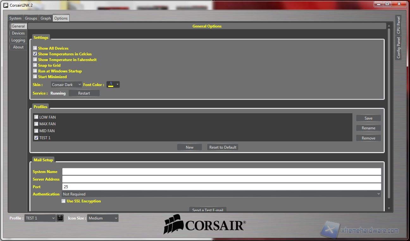
Task: Expand the Authentication dropdown
Action: click(x=221, y=194)
